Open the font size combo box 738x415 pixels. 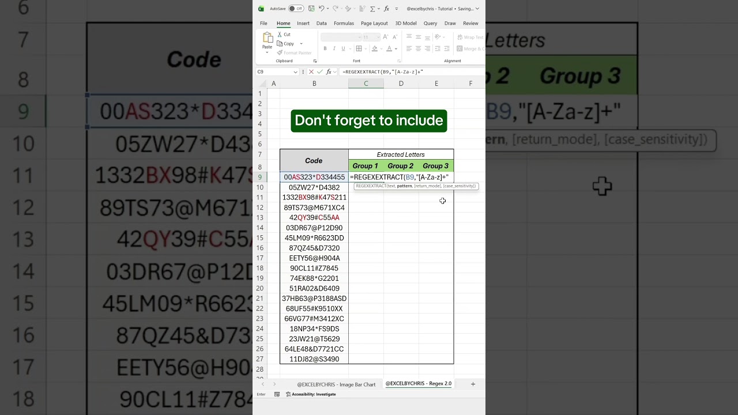371,37
